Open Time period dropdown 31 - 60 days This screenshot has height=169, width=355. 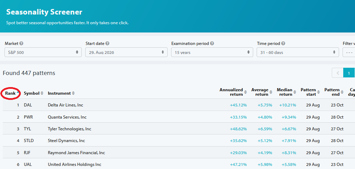point(298,52)
